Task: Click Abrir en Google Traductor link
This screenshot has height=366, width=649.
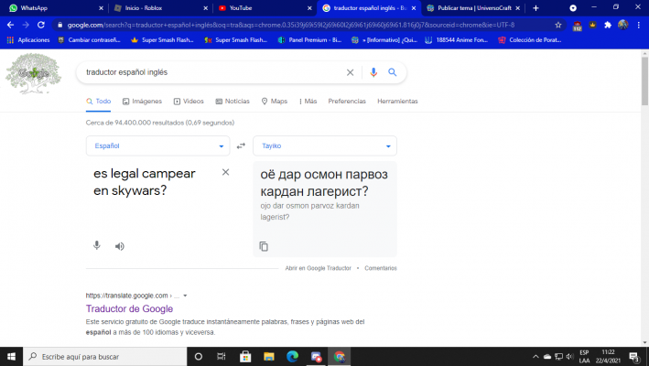Action: pyautogui.click(x=318, y=268)
